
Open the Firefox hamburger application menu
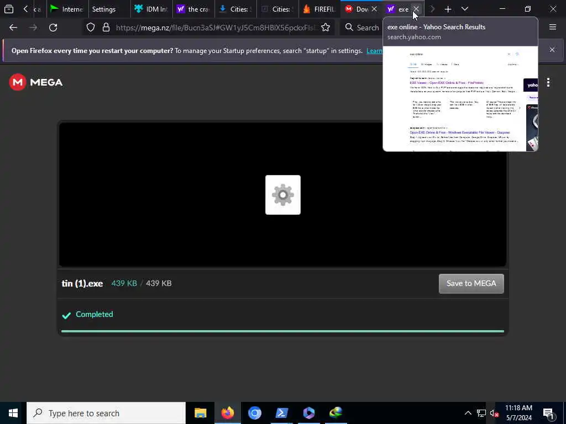click(553, 27)
